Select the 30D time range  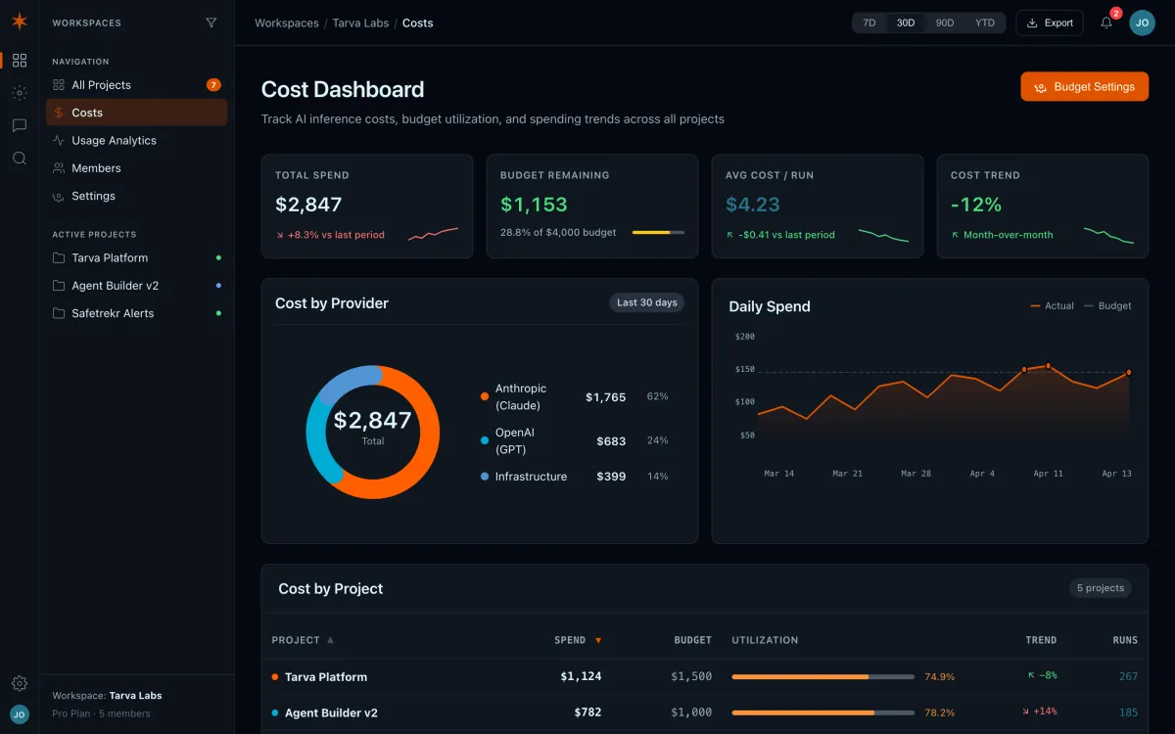click(x=906, y=23)
